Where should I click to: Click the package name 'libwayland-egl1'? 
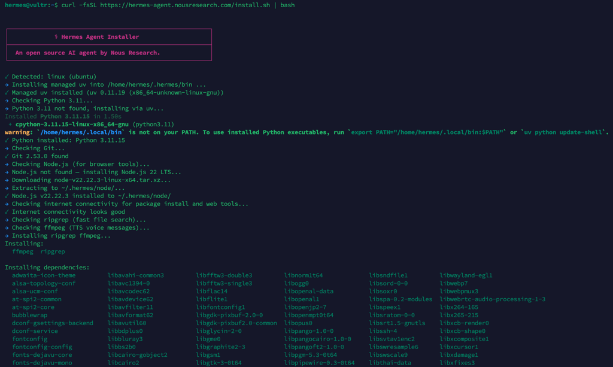(466, 275)
